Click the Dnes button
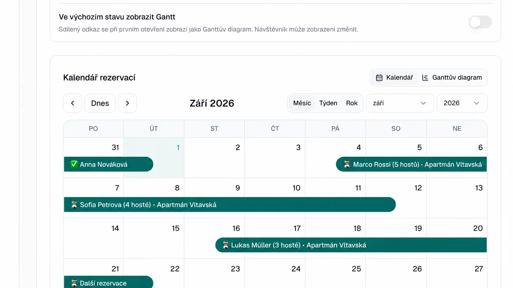513x288 pixels. point(100,103)
